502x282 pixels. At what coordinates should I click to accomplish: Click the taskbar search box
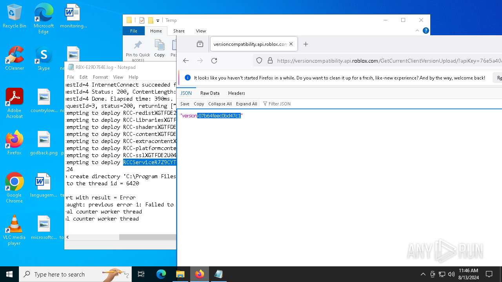pyautogui.click(x=75, y=274)
